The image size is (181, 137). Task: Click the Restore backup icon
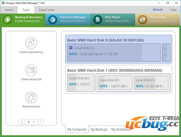coord(31,98)
